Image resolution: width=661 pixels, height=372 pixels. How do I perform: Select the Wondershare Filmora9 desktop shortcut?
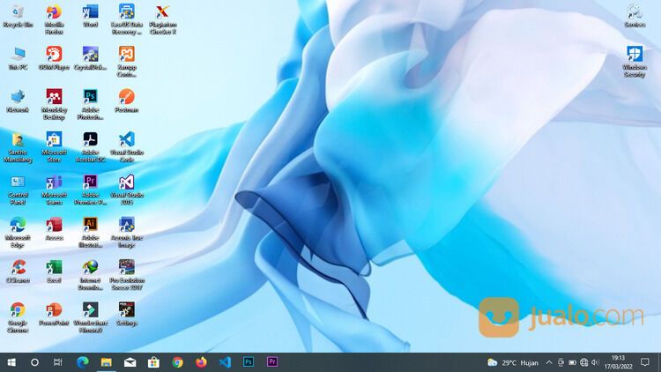pos(90,317)
